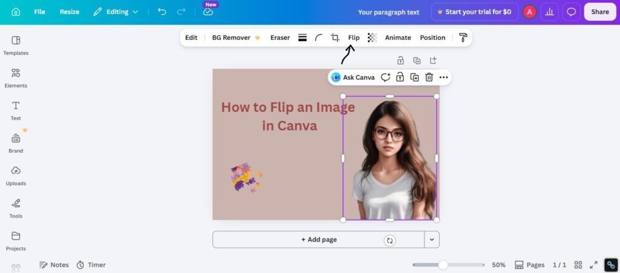Screen dimensions: 620x273
Task: Open the comments icon in header
Action: (x=572, y=12)
